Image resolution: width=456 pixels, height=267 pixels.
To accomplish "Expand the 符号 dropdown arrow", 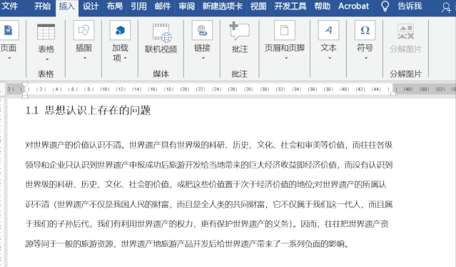I will coord(366,58).
